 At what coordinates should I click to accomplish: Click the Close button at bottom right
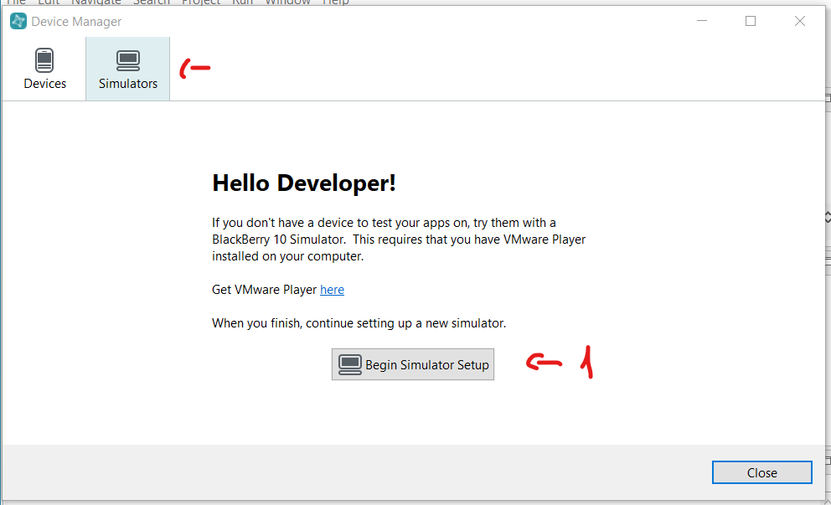click(761, 472)
